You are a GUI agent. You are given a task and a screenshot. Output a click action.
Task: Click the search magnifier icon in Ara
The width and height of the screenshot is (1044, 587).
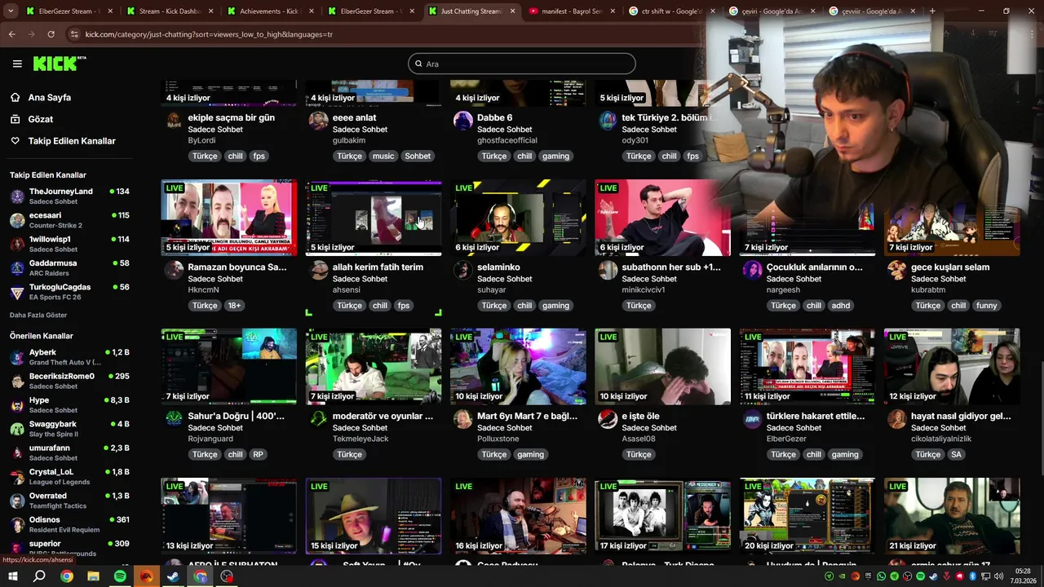(418, 64)
